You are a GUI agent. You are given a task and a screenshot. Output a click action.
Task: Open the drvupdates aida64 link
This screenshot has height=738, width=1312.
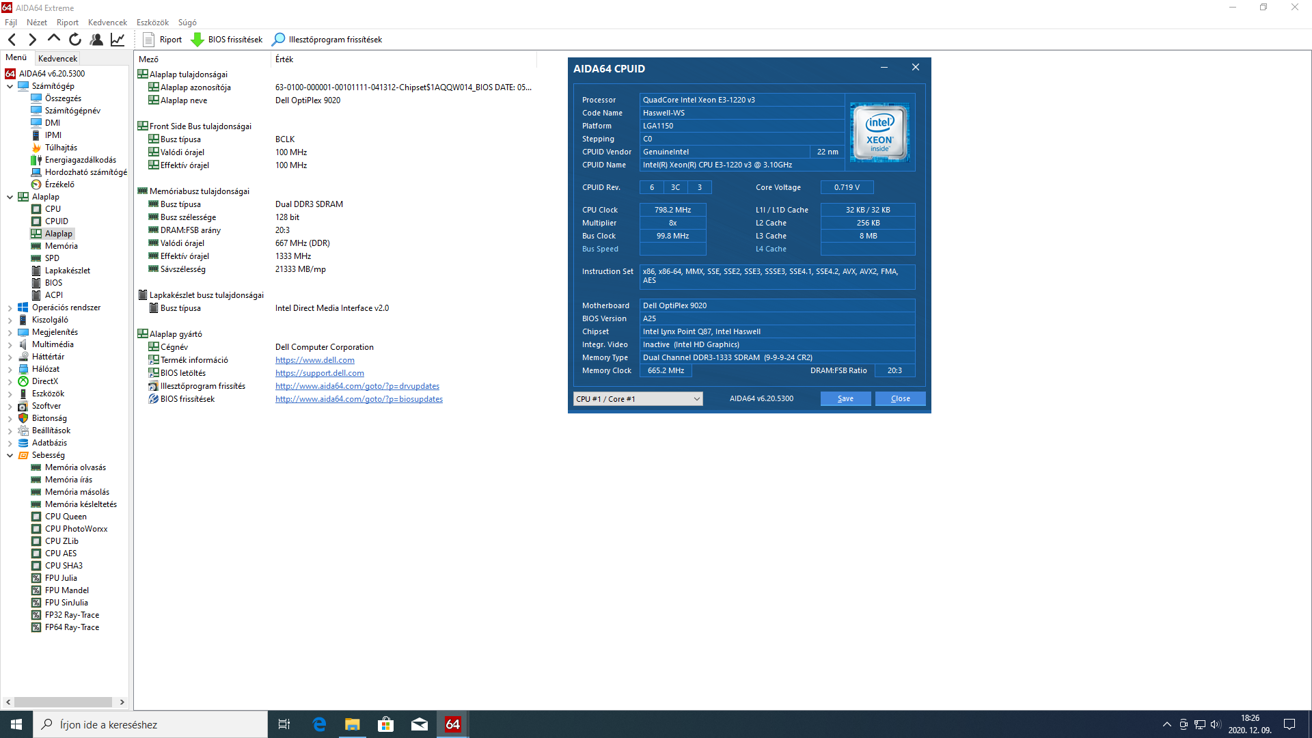coord(357,386)
